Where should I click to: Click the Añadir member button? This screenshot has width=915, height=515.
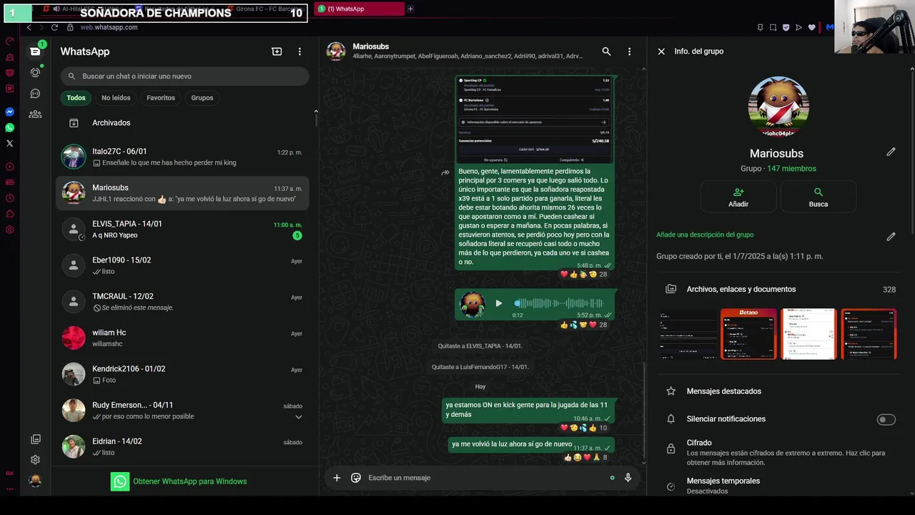(738, 197)
